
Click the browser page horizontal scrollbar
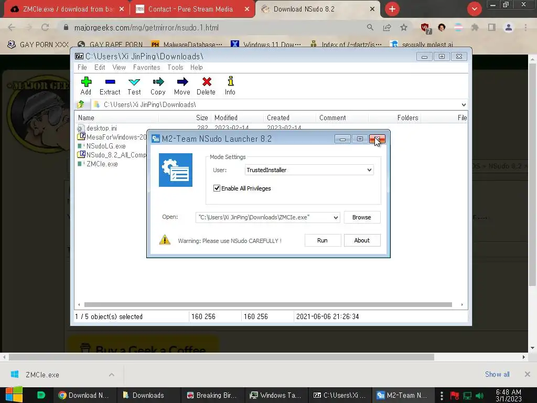[222, 357]
